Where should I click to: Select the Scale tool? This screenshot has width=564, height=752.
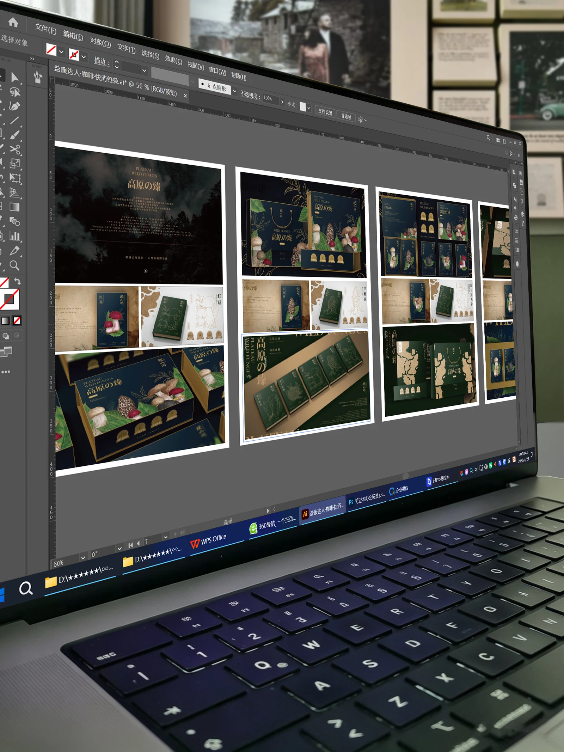(15, 163)
